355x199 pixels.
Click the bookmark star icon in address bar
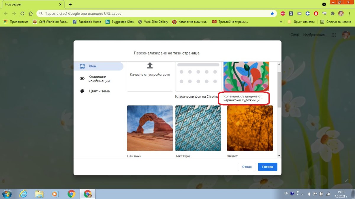click(272, 14)
